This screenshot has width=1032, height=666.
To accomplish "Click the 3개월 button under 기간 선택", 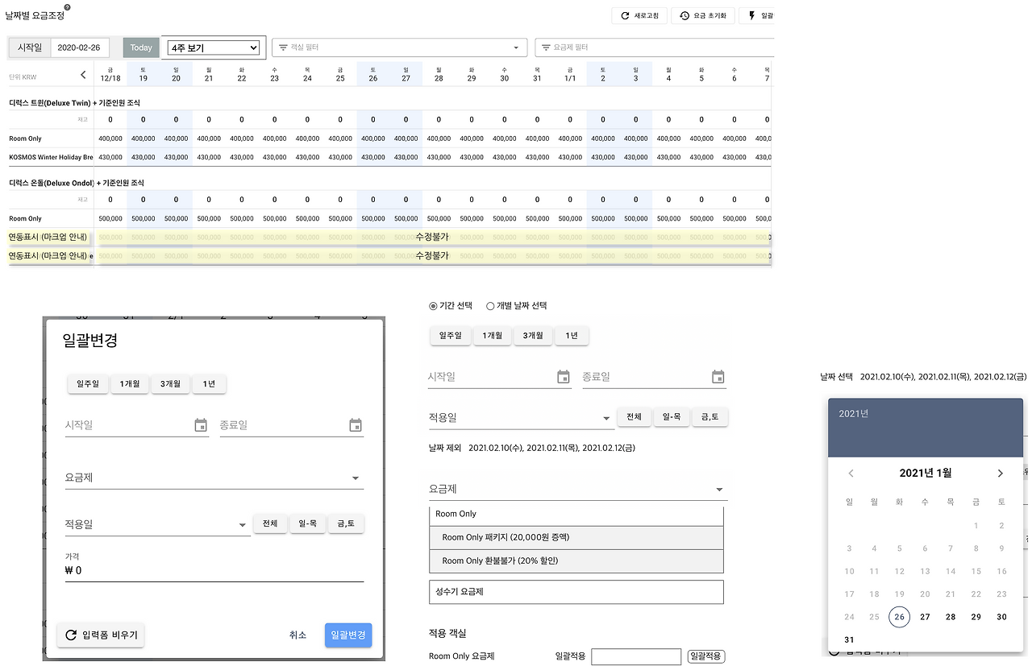I will 533,336.
